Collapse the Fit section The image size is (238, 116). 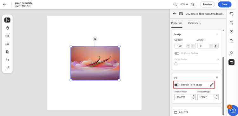coord(217,78)
